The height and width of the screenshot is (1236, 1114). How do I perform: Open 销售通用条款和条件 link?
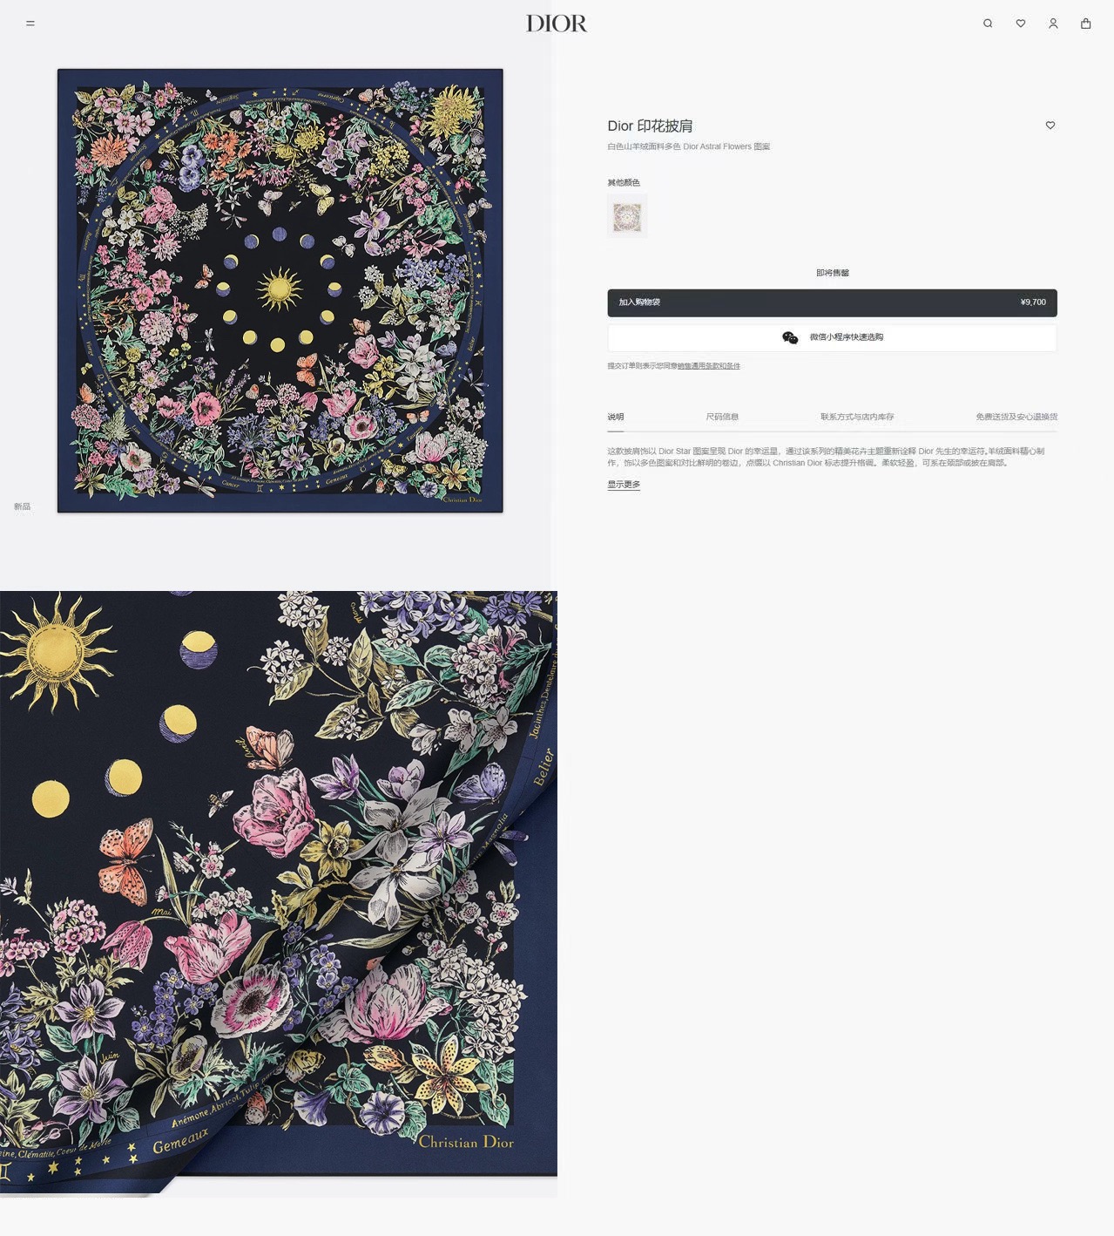tap(708, 366)
